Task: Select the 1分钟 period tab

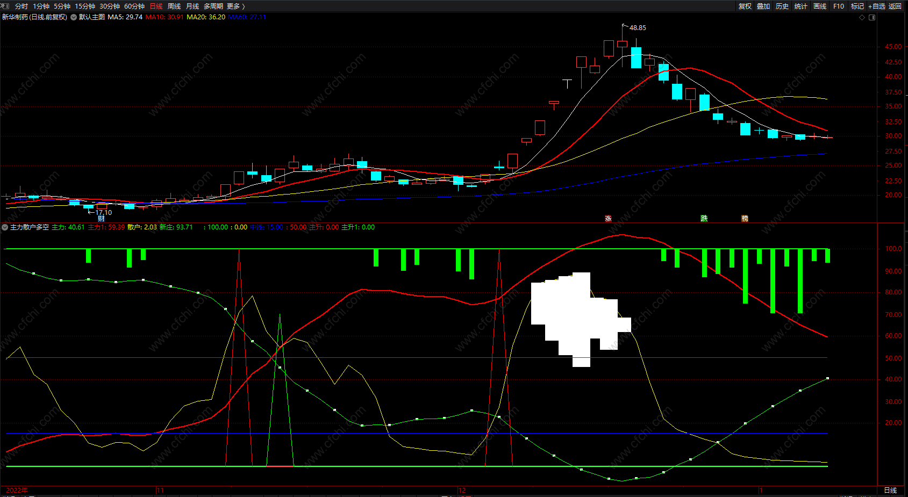Action: pyautogui.click(x=41, y=6)
